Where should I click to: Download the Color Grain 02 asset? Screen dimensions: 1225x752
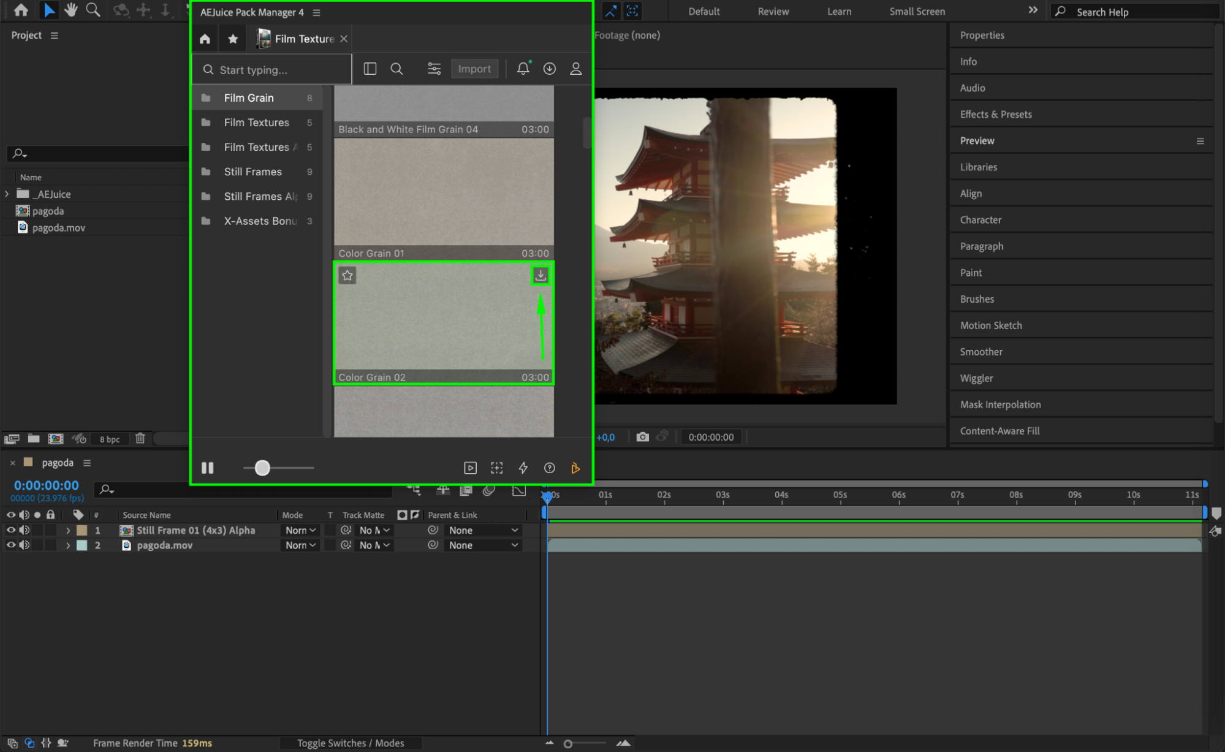[540, 275]
